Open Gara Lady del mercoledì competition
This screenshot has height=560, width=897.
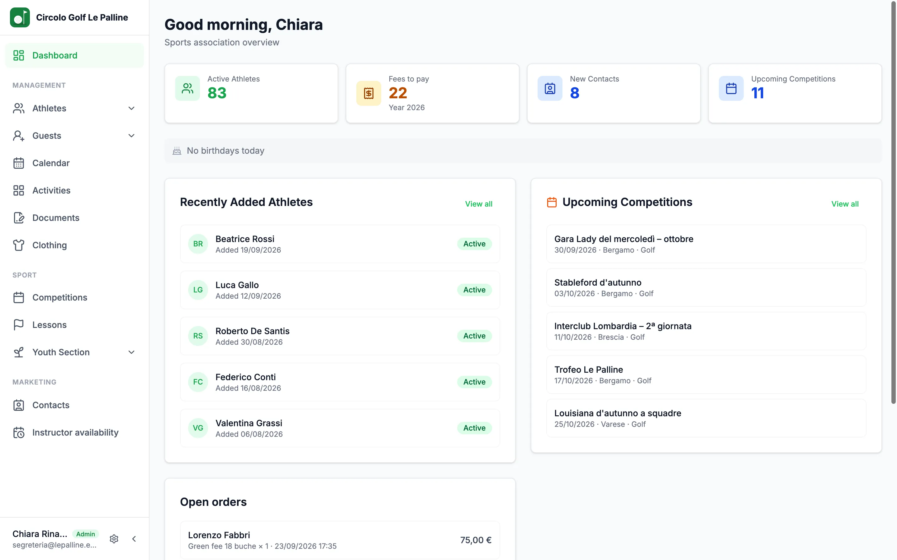706,244
